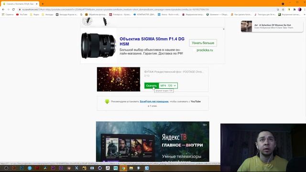Bookmark this page with the star icon
The height and width of the screenshot is (172, 306).
pyautogui.click(x=283, y=10)
